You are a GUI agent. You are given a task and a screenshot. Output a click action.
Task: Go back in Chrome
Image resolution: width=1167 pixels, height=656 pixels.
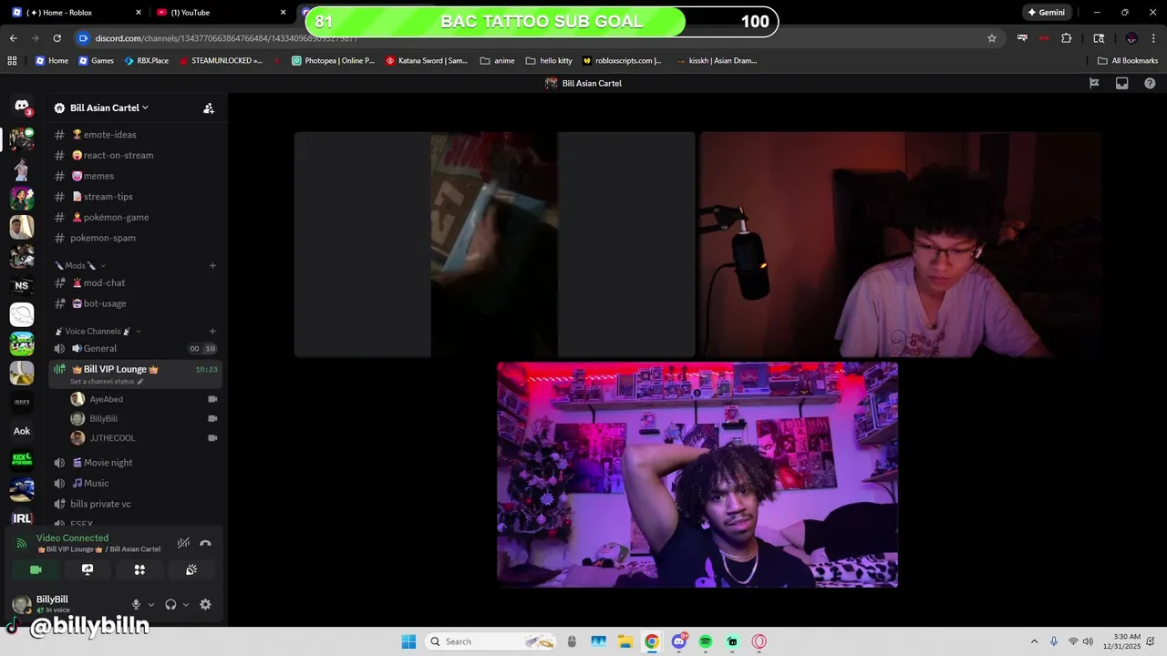click(x=13, y=38)
